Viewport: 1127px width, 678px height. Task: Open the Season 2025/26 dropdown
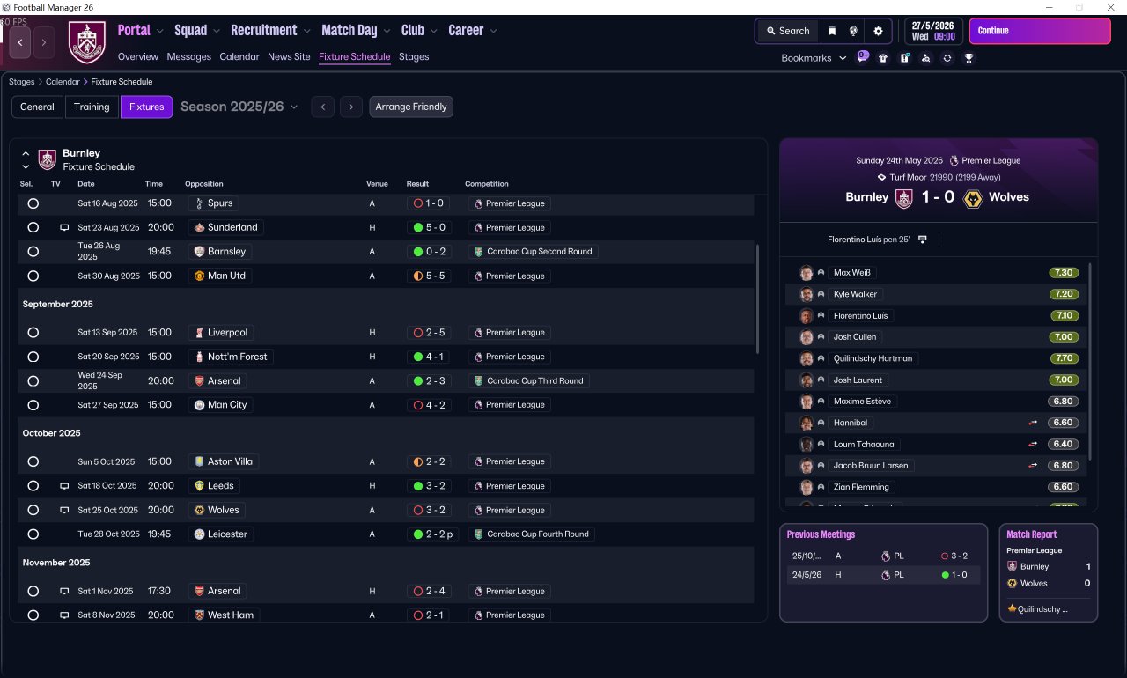[239, 107]
